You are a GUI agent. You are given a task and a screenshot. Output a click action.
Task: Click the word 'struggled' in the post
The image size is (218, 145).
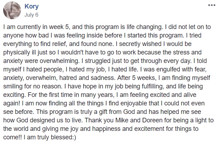click(x=96, y=61)
